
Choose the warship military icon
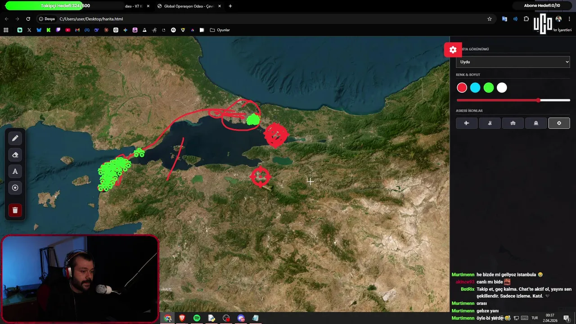[535, 123]
